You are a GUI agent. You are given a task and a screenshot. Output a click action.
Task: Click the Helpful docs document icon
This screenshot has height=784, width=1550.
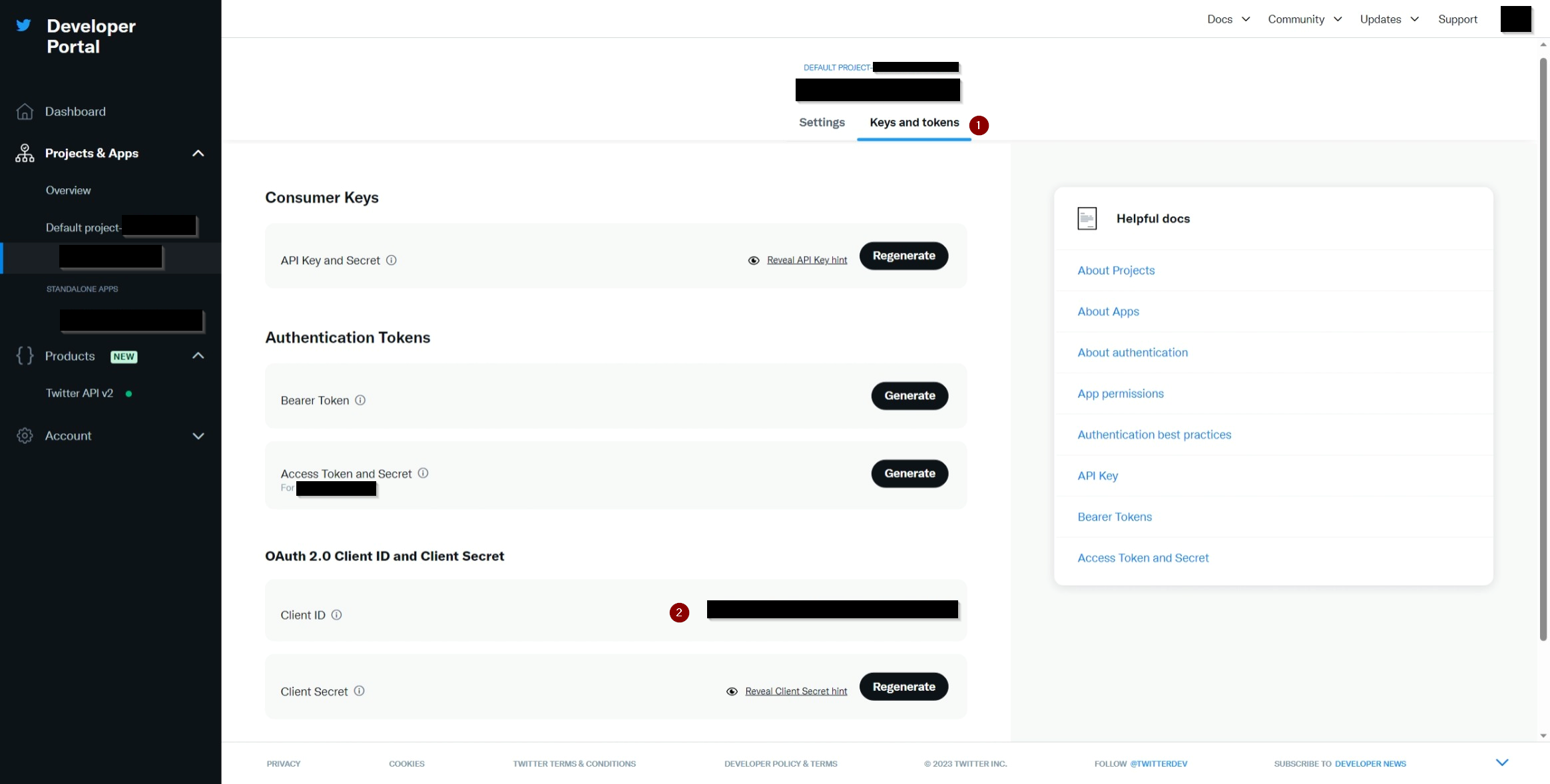1087,218
